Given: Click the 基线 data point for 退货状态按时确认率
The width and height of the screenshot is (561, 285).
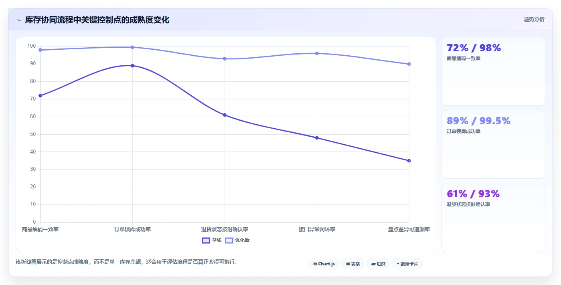Looking at the screenshot, I should coord(225,115).
